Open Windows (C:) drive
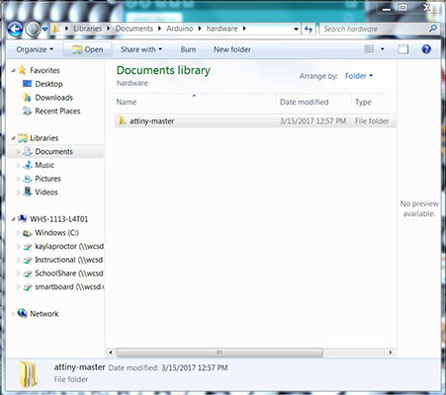446x395 pixels. tap(56, 233)
